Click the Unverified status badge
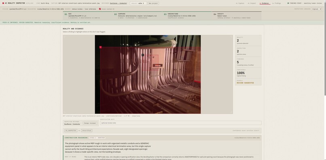 pos(87,131)
